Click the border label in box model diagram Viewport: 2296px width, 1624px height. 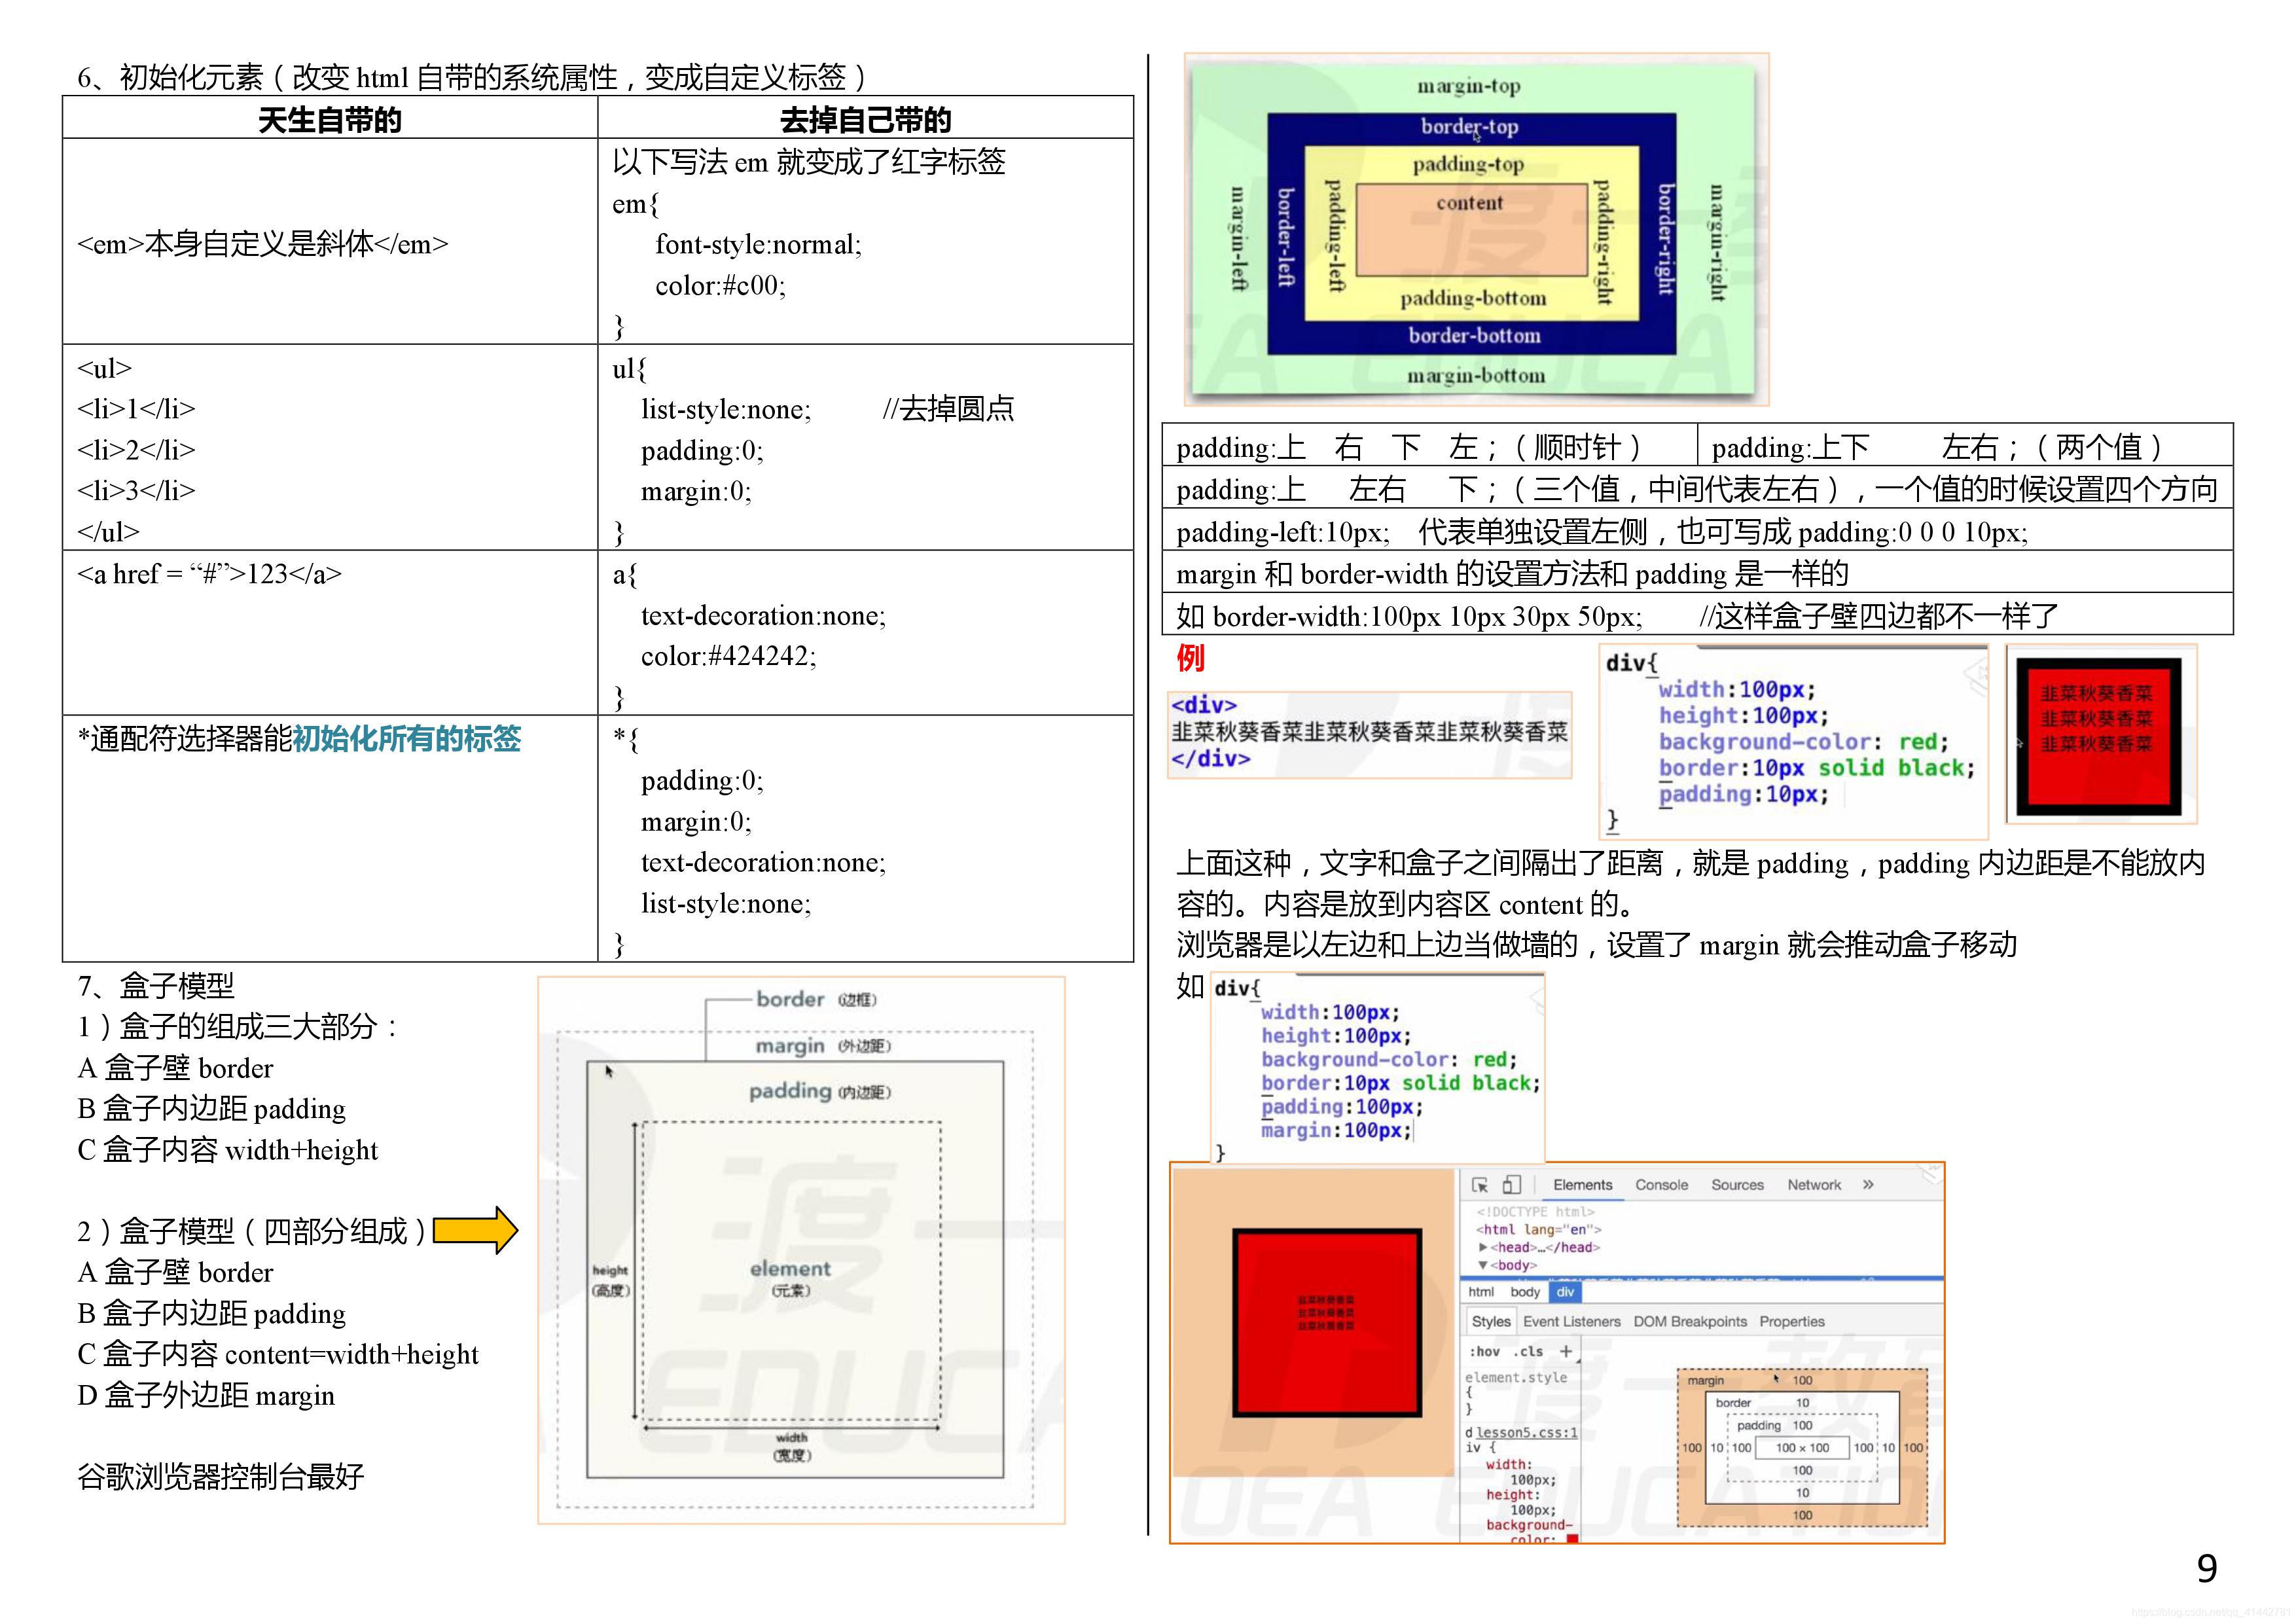pos(1733,1403)
